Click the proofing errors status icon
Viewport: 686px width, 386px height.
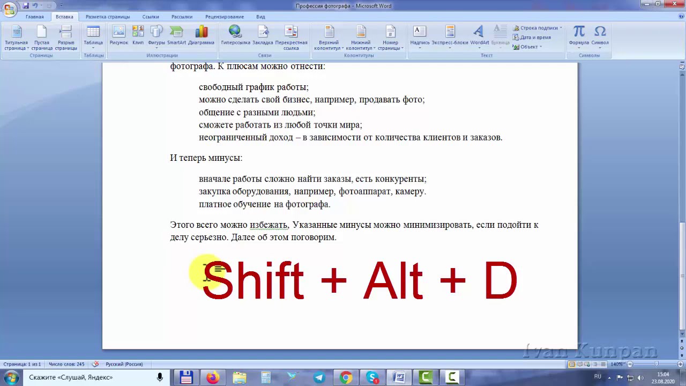pyautogui.click(x=95, y=364)
